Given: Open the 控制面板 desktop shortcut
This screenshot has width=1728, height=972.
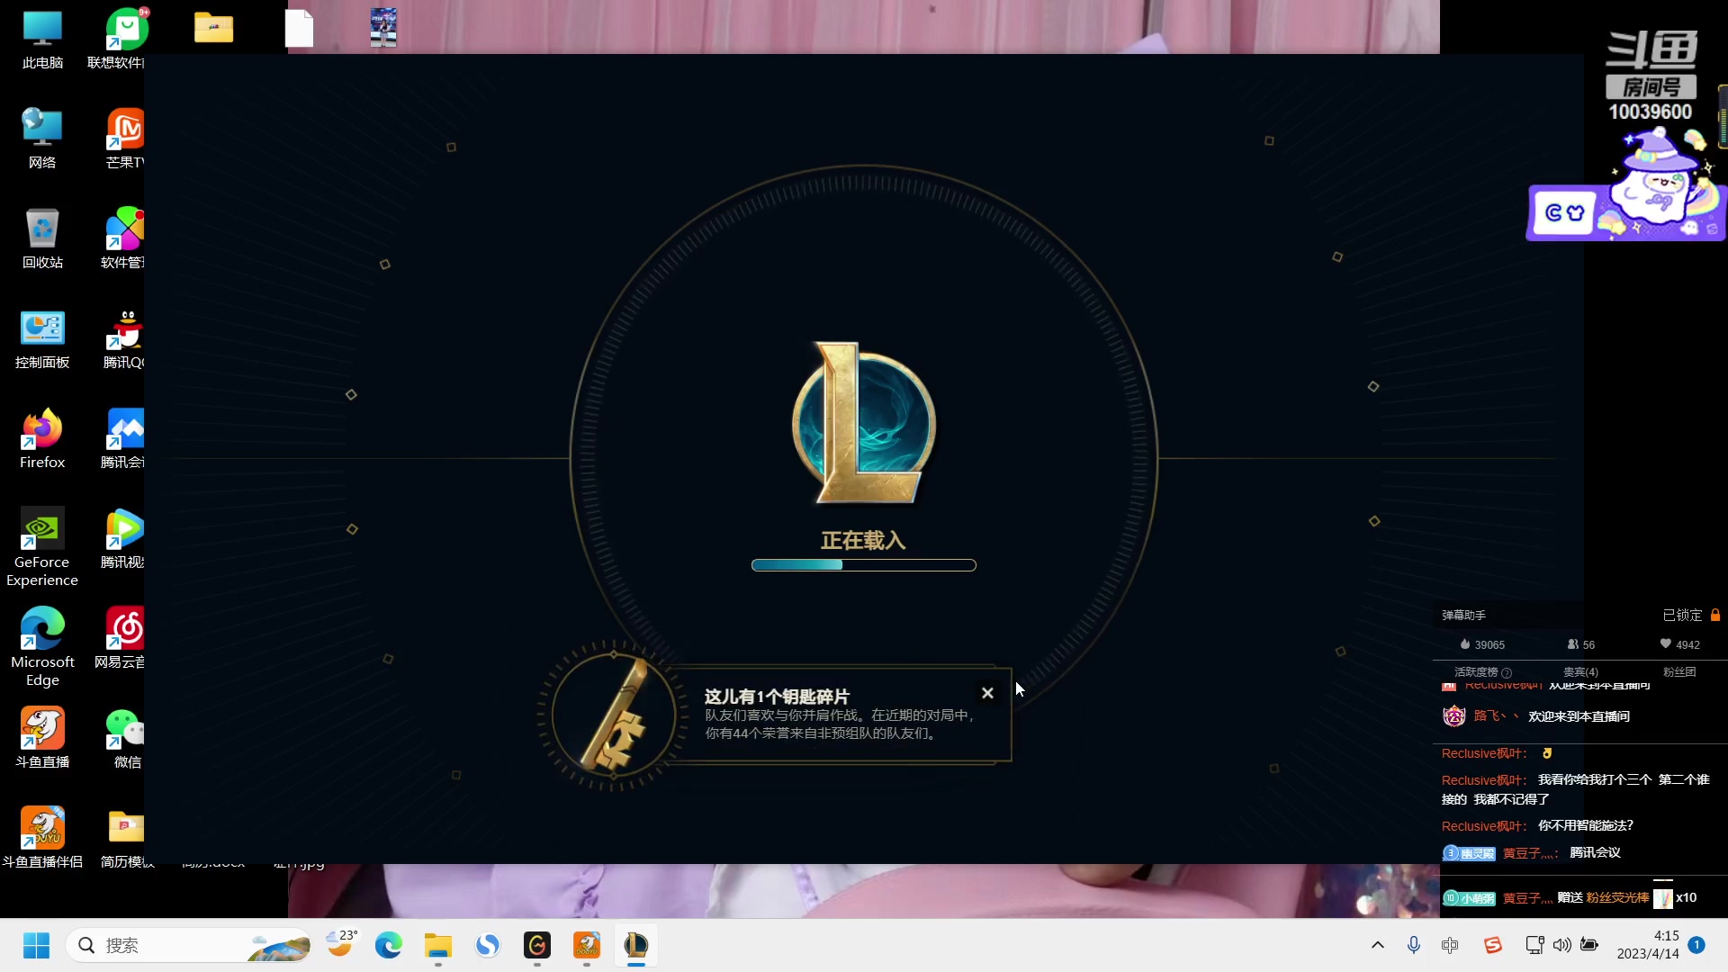Looking at the screenshot, I should pyautogui.click(x=42, y=339).
